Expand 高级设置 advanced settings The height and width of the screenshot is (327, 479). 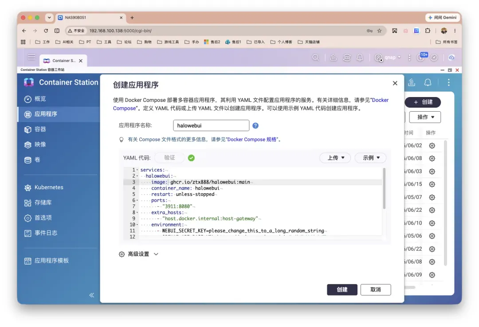tap(139, 254)
